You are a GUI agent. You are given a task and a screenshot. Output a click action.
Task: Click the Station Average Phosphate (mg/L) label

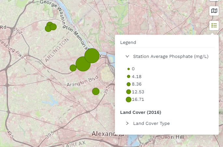pyautogui.click(x=171, y=56)
